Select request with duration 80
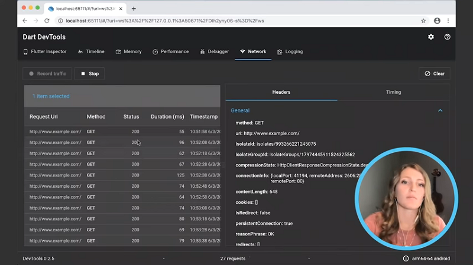The height and width of the screenshot is (265, 473). (122, 218)
